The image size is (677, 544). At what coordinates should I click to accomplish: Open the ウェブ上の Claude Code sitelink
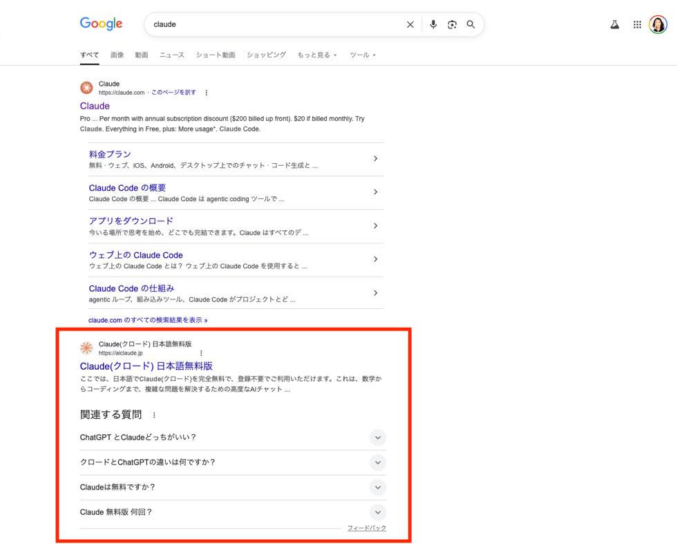tap(135, 255)
